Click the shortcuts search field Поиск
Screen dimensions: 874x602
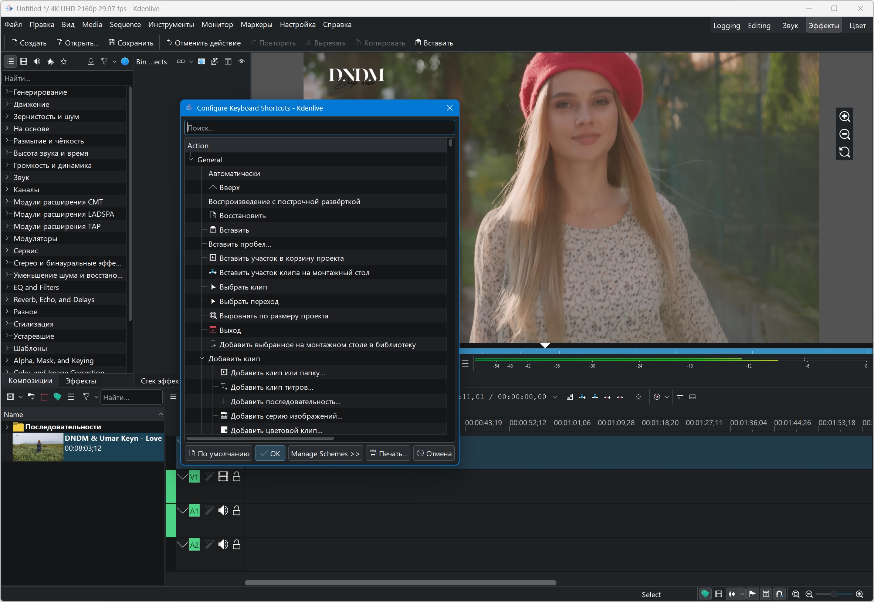319,128
